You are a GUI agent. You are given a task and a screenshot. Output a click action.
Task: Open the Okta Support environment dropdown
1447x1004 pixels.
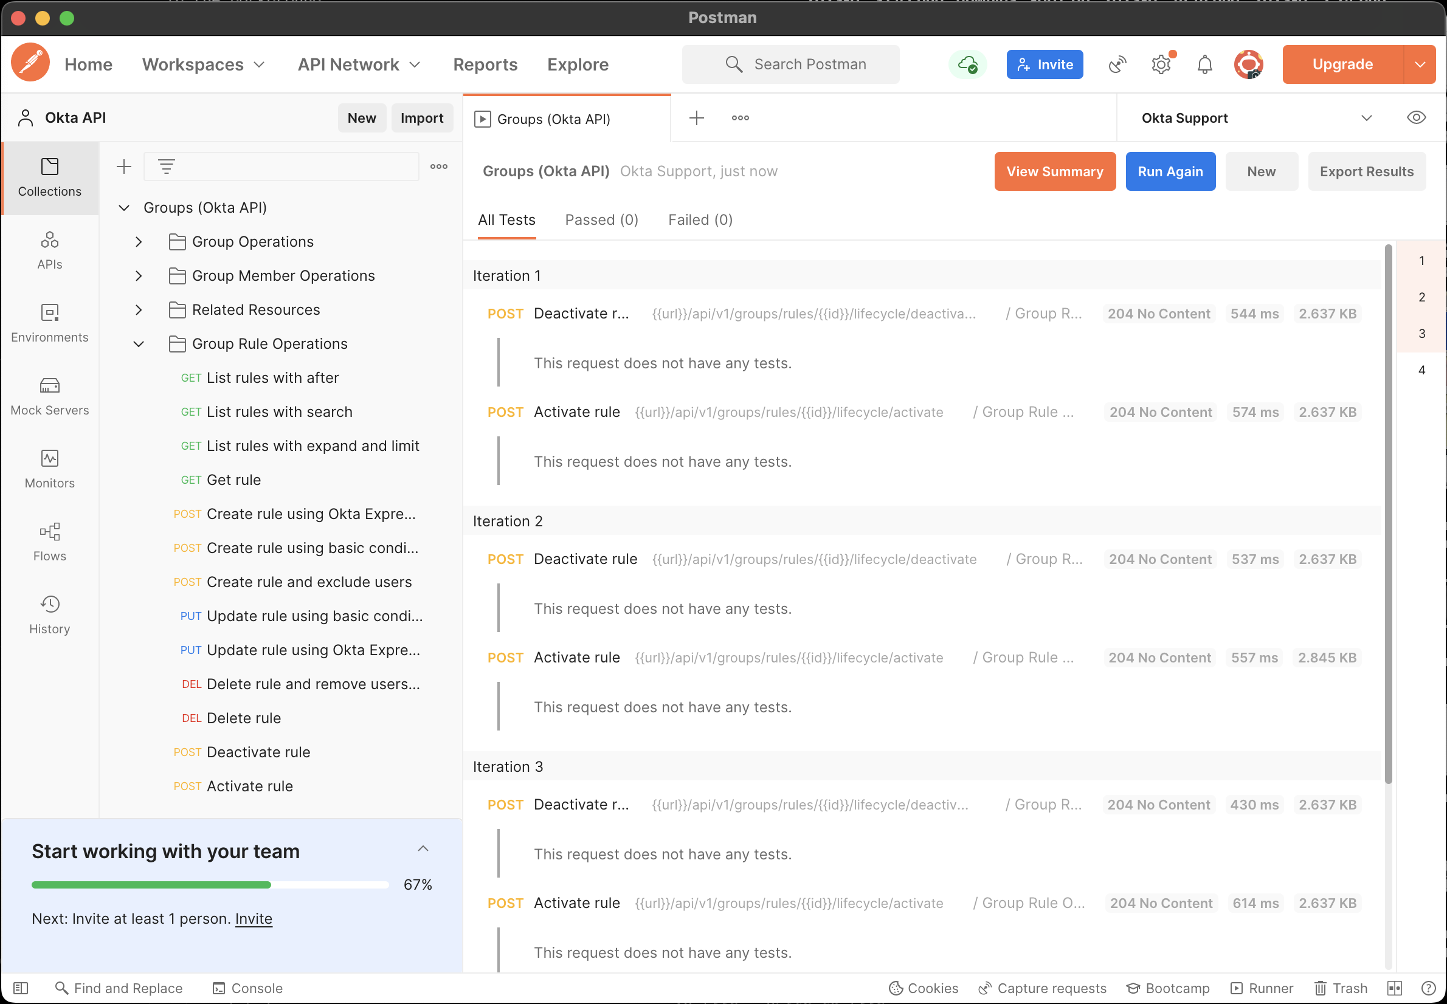(1255, 118)
